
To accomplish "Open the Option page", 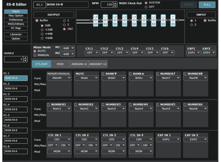I will point(16,39).
